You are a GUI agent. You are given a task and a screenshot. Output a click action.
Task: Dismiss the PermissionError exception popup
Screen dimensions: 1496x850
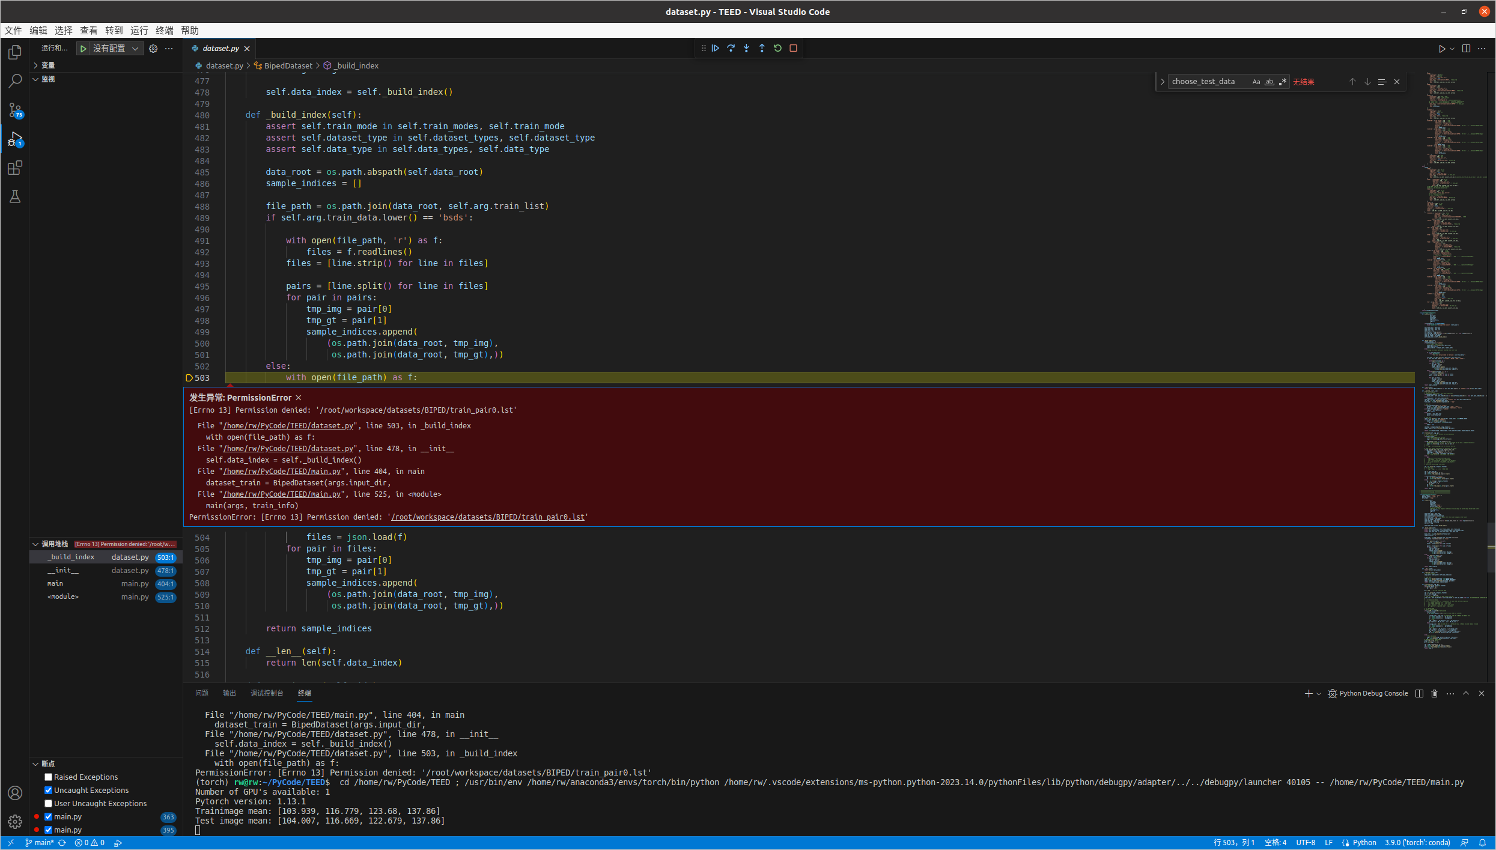[x=298, y=397]
